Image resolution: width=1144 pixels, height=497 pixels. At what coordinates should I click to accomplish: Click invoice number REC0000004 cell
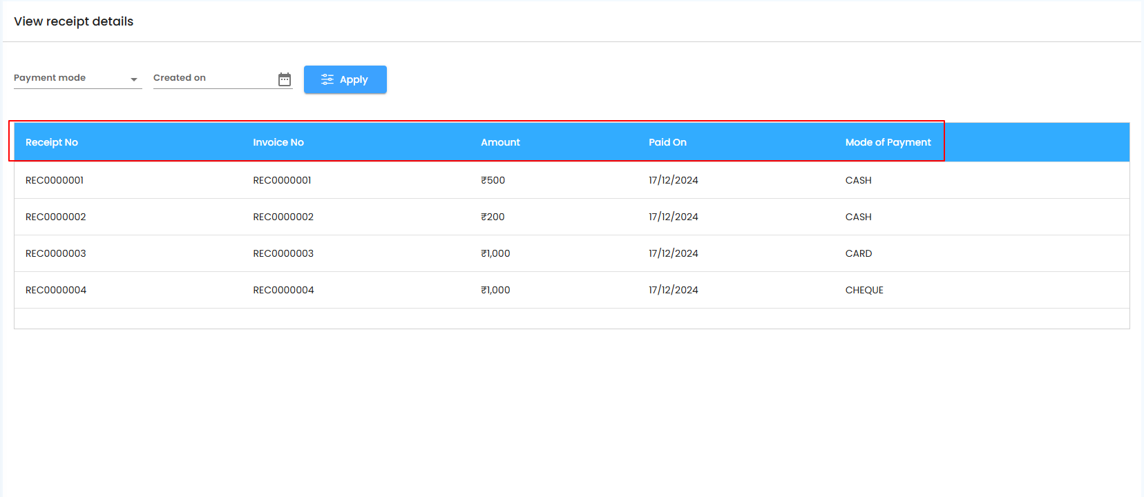point(283,290)
